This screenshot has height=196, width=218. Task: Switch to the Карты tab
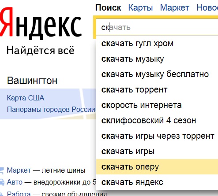[x=140, y=7]
